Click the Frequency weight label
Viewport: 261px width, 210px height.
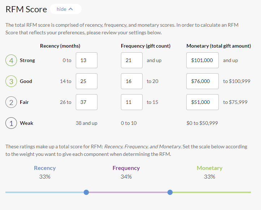click(x=126, y=168)
